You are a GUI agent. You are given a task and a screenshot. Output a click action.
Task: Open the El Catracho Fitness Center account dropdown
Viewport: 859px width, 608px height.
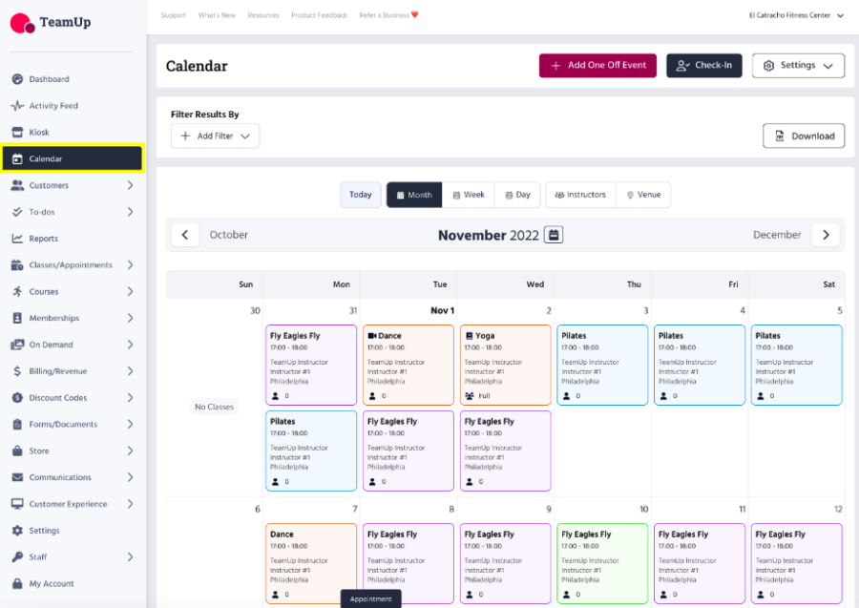791,14
